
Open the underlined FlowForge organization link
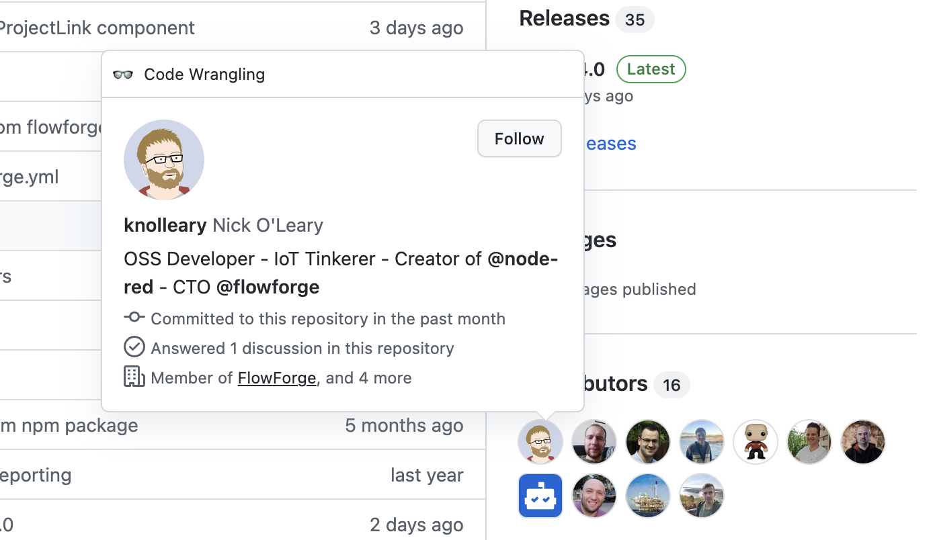tap(277, 378)
